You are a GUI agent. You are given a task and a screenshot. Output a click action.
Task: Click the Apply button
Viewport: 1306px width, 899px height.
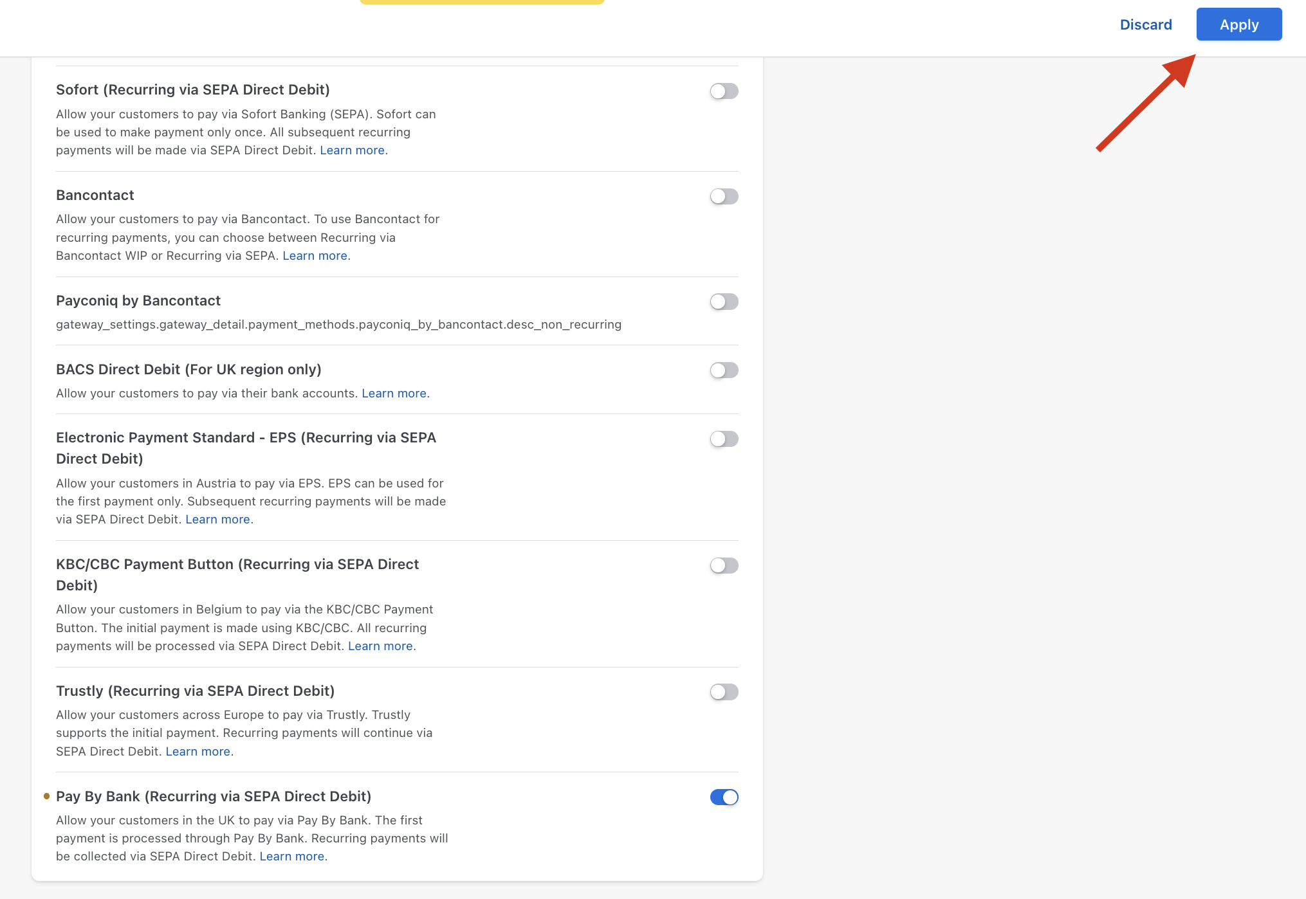point(1238,24)
